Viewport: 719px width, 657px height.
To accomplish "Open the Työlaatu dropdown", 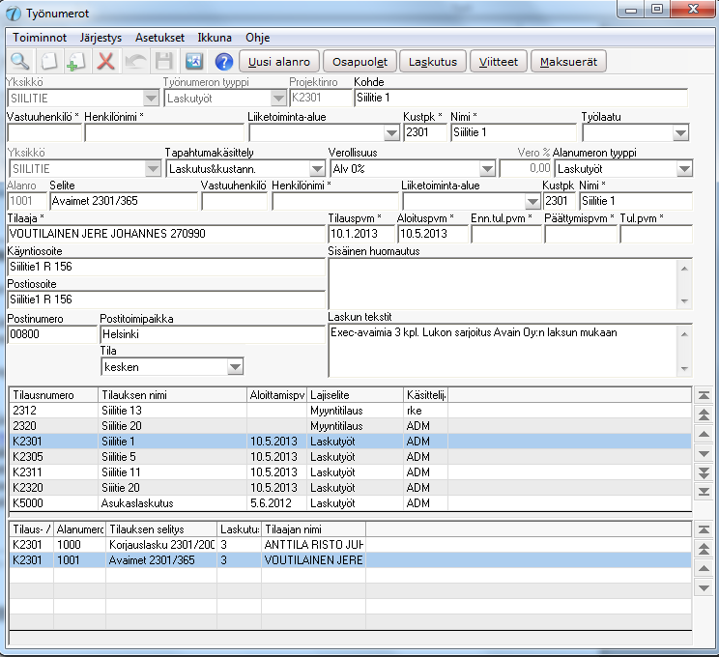I will pos(680,133).
